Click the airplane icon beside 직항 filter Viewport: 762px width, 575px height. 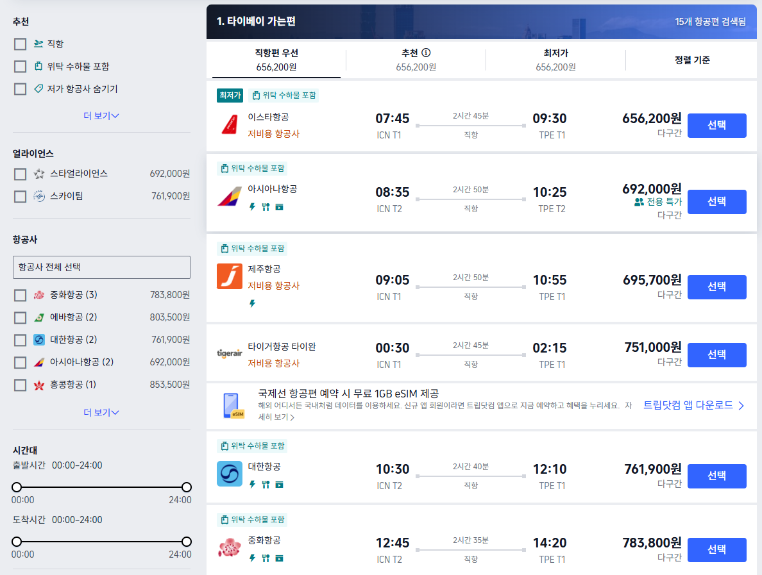pos(38,44)
